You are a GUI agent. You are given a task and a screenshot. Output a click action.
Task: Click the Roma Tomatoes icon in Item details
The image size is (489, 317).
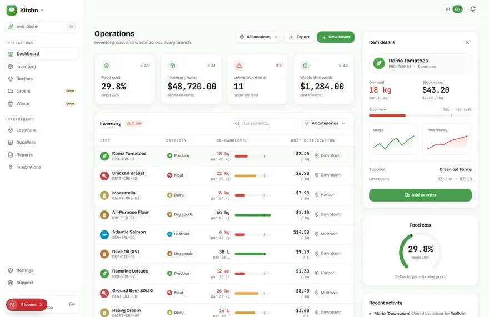pyautogui.click(x=379, y=63)
